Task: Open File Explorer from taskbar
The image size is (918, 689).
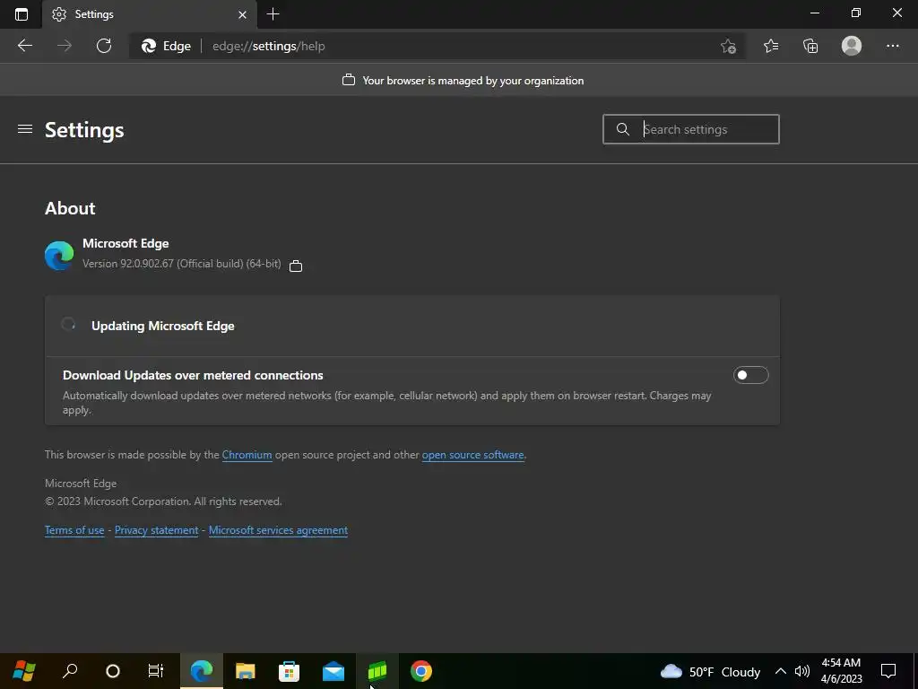Action: coord(246,671)
